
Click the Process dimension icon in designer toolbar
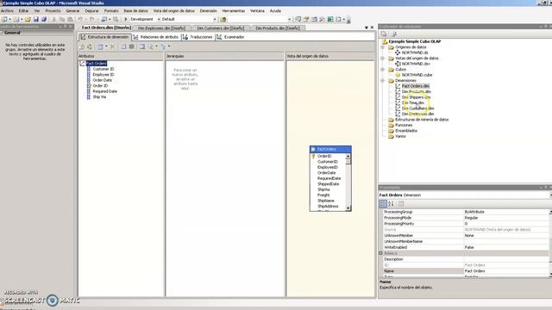point(90,46)
